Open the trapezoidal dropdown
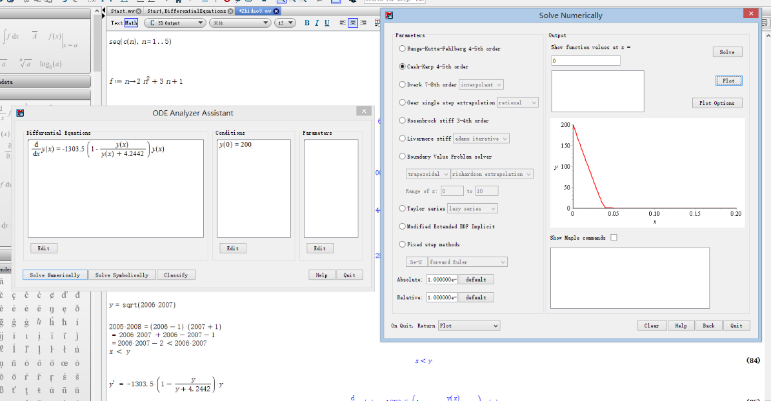 pyautogui.click(x=428, y=174)
